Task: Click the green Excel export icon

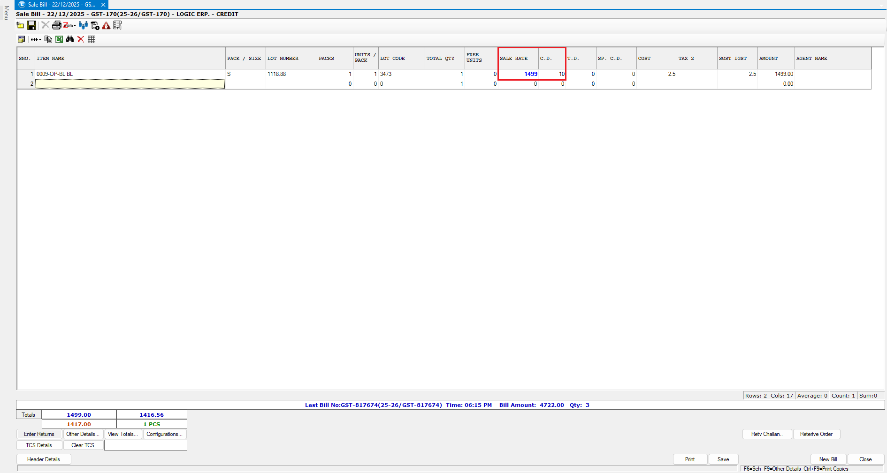Action: (x=59, y=39)
